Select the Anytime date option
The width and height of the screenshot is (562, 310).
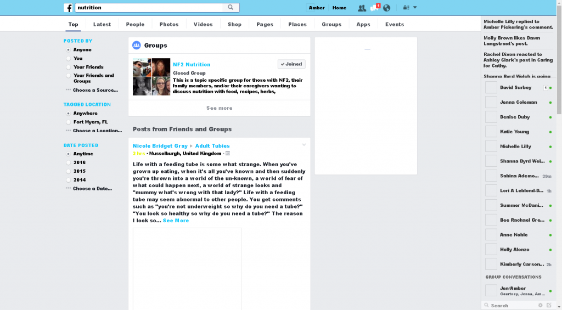coord(68,154)
